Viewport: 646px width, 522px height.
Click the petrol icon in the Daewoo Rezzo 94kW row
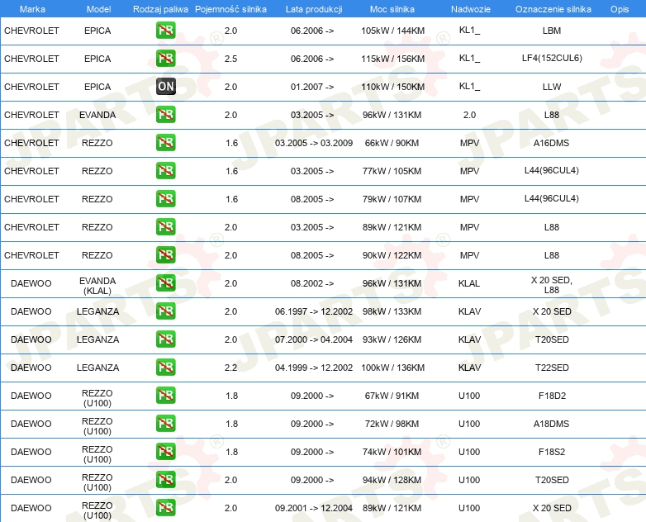pos(165,480)
